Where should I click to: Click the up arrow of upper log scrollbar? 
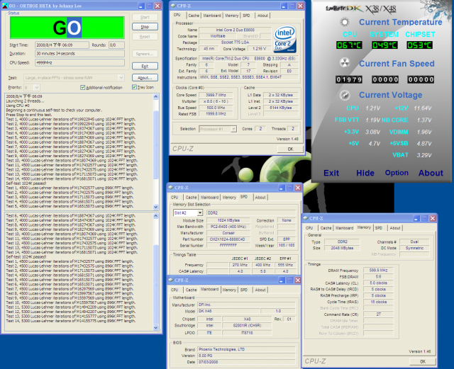point(156,96)
